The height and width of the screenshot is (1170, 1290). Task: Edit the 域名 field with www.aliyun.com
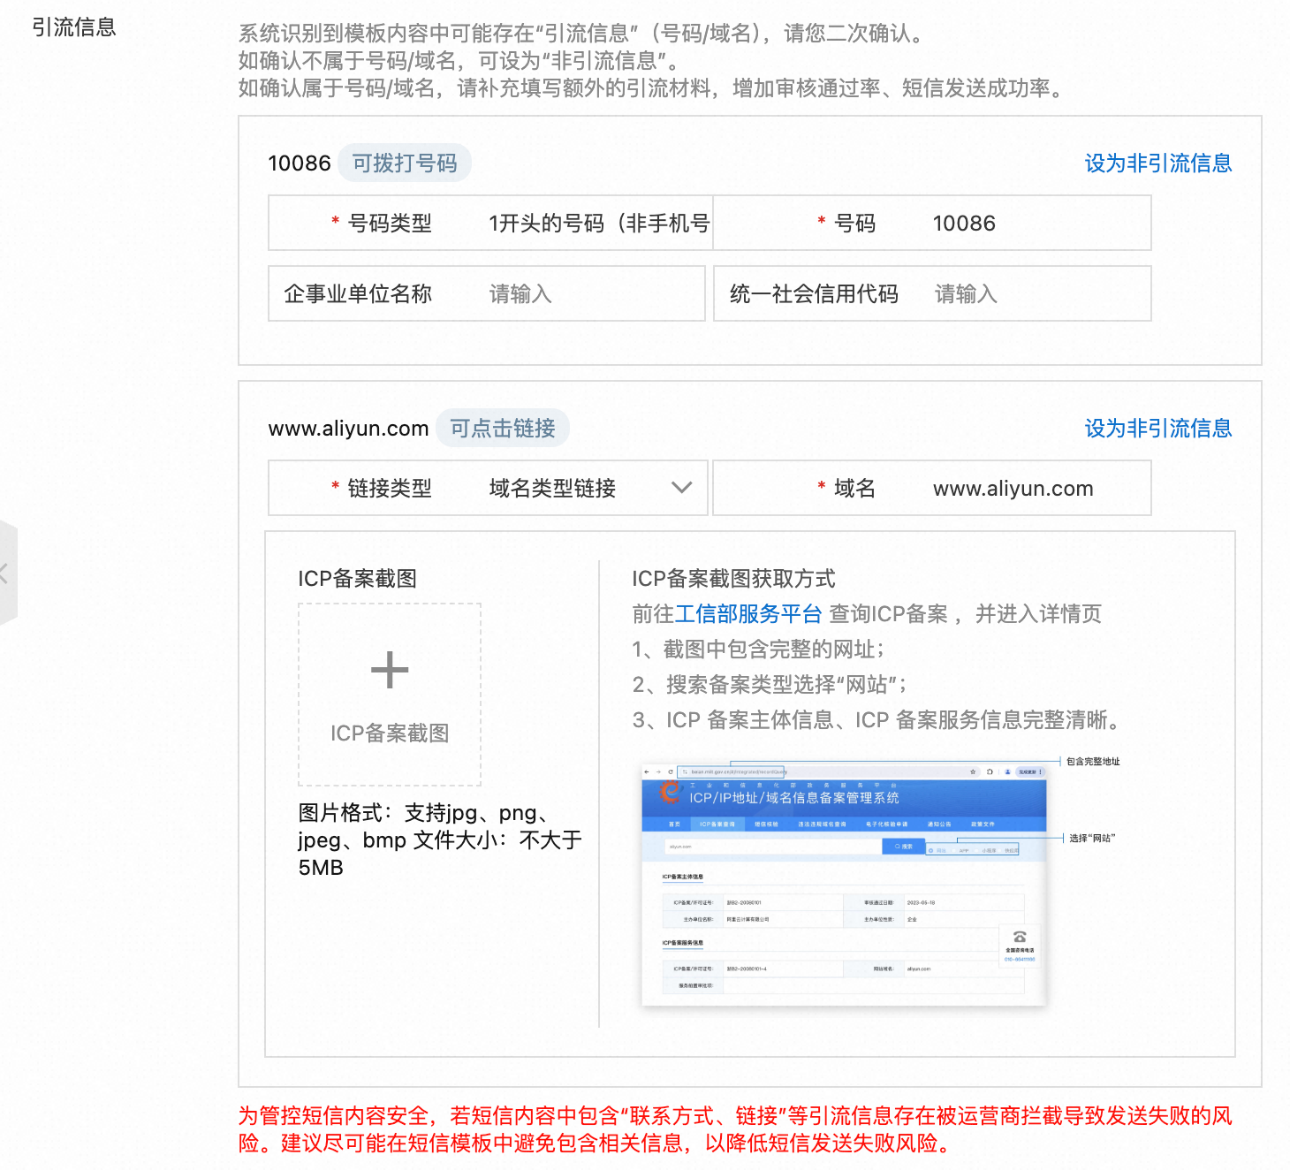932,488
